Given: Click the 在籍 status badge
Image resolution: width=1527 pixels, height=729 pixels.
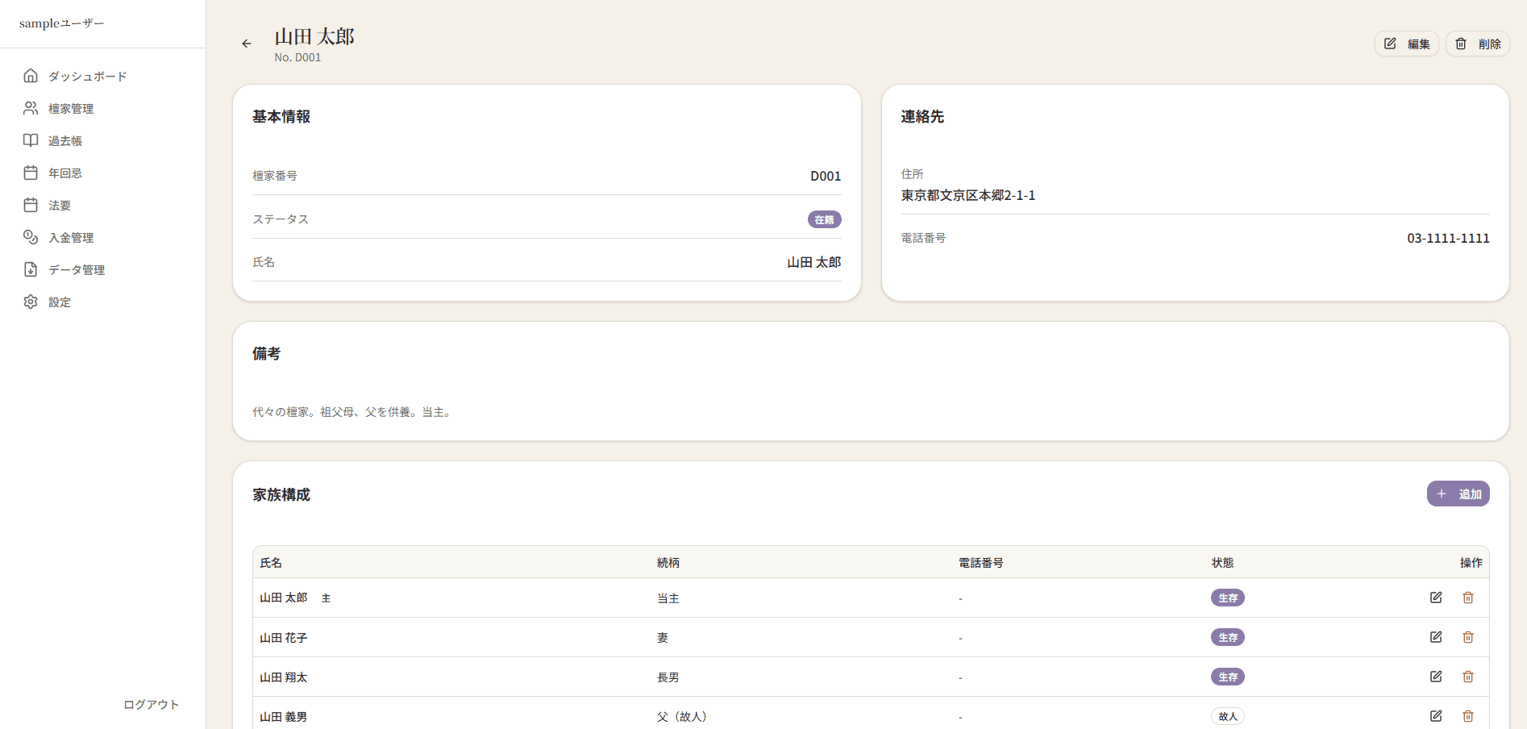Looking at the screenshot, I should pos(824,219).
